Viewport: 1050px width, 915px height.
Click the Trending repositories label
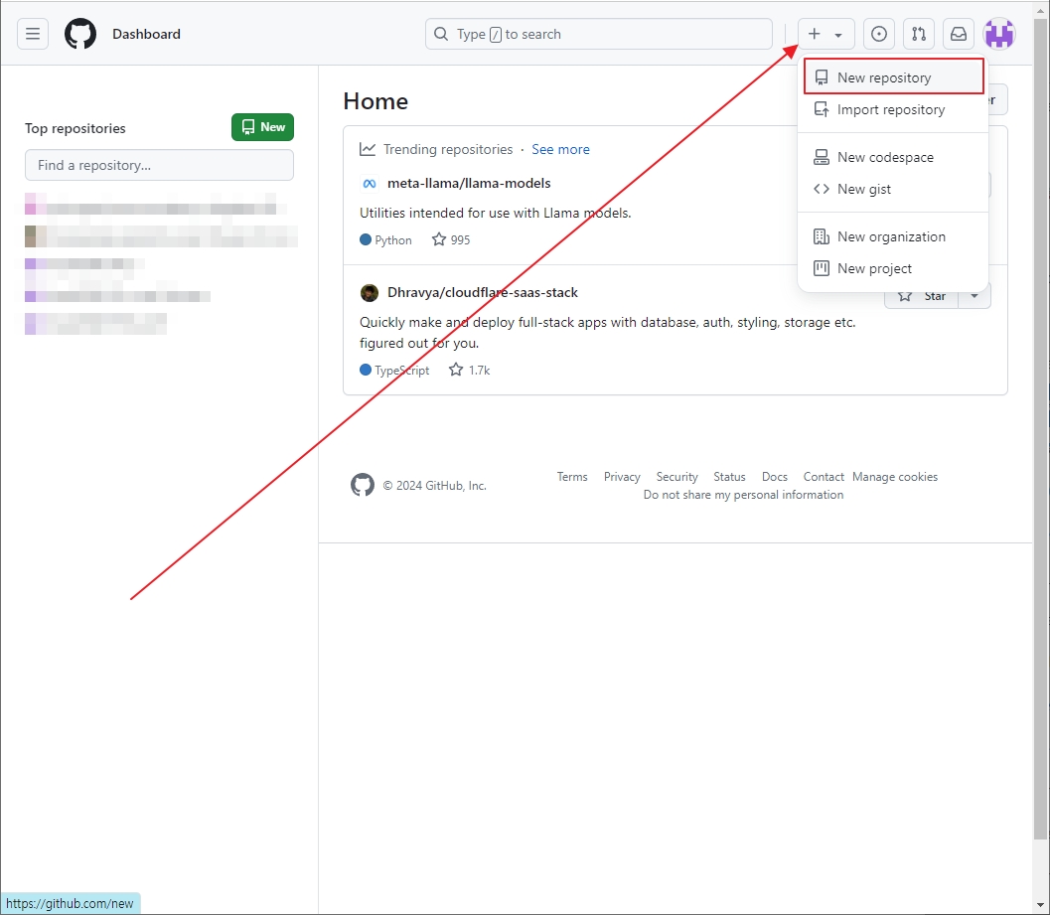click(447, 149)
